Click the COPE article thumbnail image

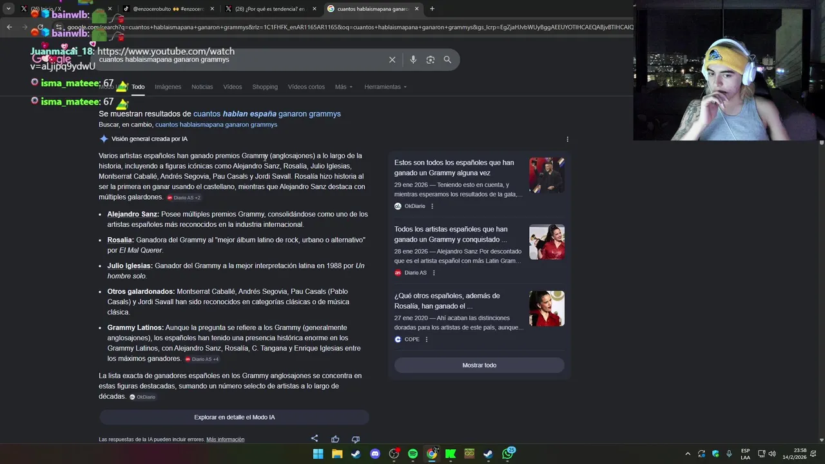pyautogui.click(x=547, y=308)
